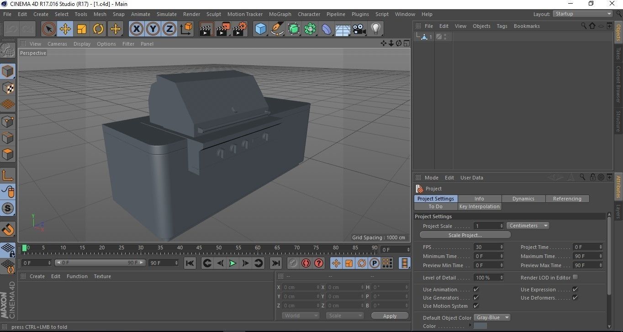Select Points mode in sidebar
The image size is (623, 332).
(8, 121)
